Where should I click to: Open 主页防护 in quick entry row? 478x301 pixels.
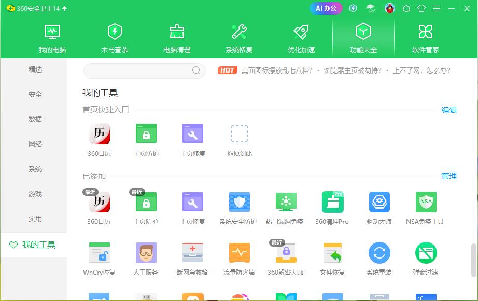(146, 140)
